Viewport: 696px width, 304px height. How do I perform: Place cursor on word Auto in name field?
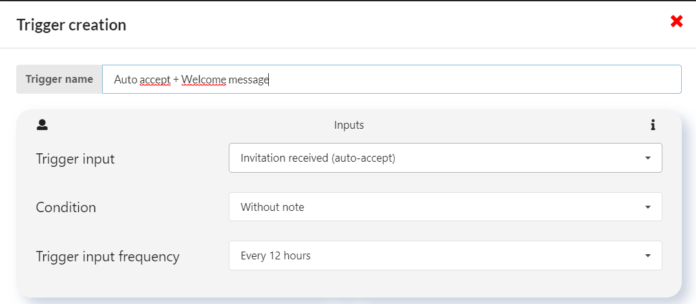(x=125, y=80)
